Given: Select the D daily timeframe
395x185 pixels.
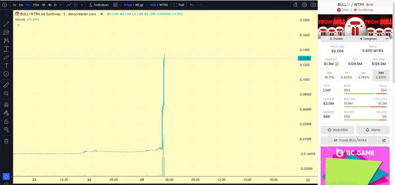Looking at the screenshot, I should coord(55,5).
